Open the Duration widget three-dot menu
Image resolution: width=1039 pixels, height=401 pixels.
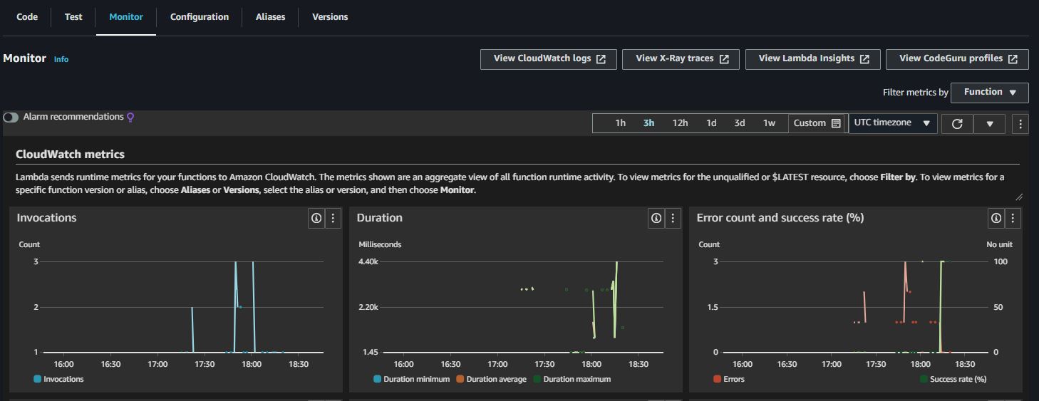(x=673, y=218)
